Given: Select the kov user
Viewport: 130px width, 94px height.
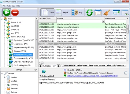Looking at the screenshot, I should (x=15, y=26).
